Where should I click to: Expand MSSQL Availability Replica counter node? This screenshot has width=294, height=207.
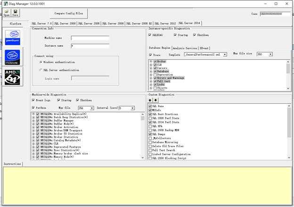33,114
